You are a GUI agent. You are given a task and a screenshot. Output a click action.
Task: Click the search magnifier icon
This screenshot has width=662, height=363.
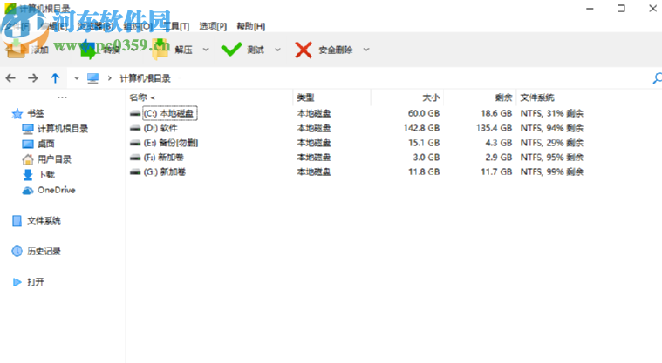(x=658, y=78)
